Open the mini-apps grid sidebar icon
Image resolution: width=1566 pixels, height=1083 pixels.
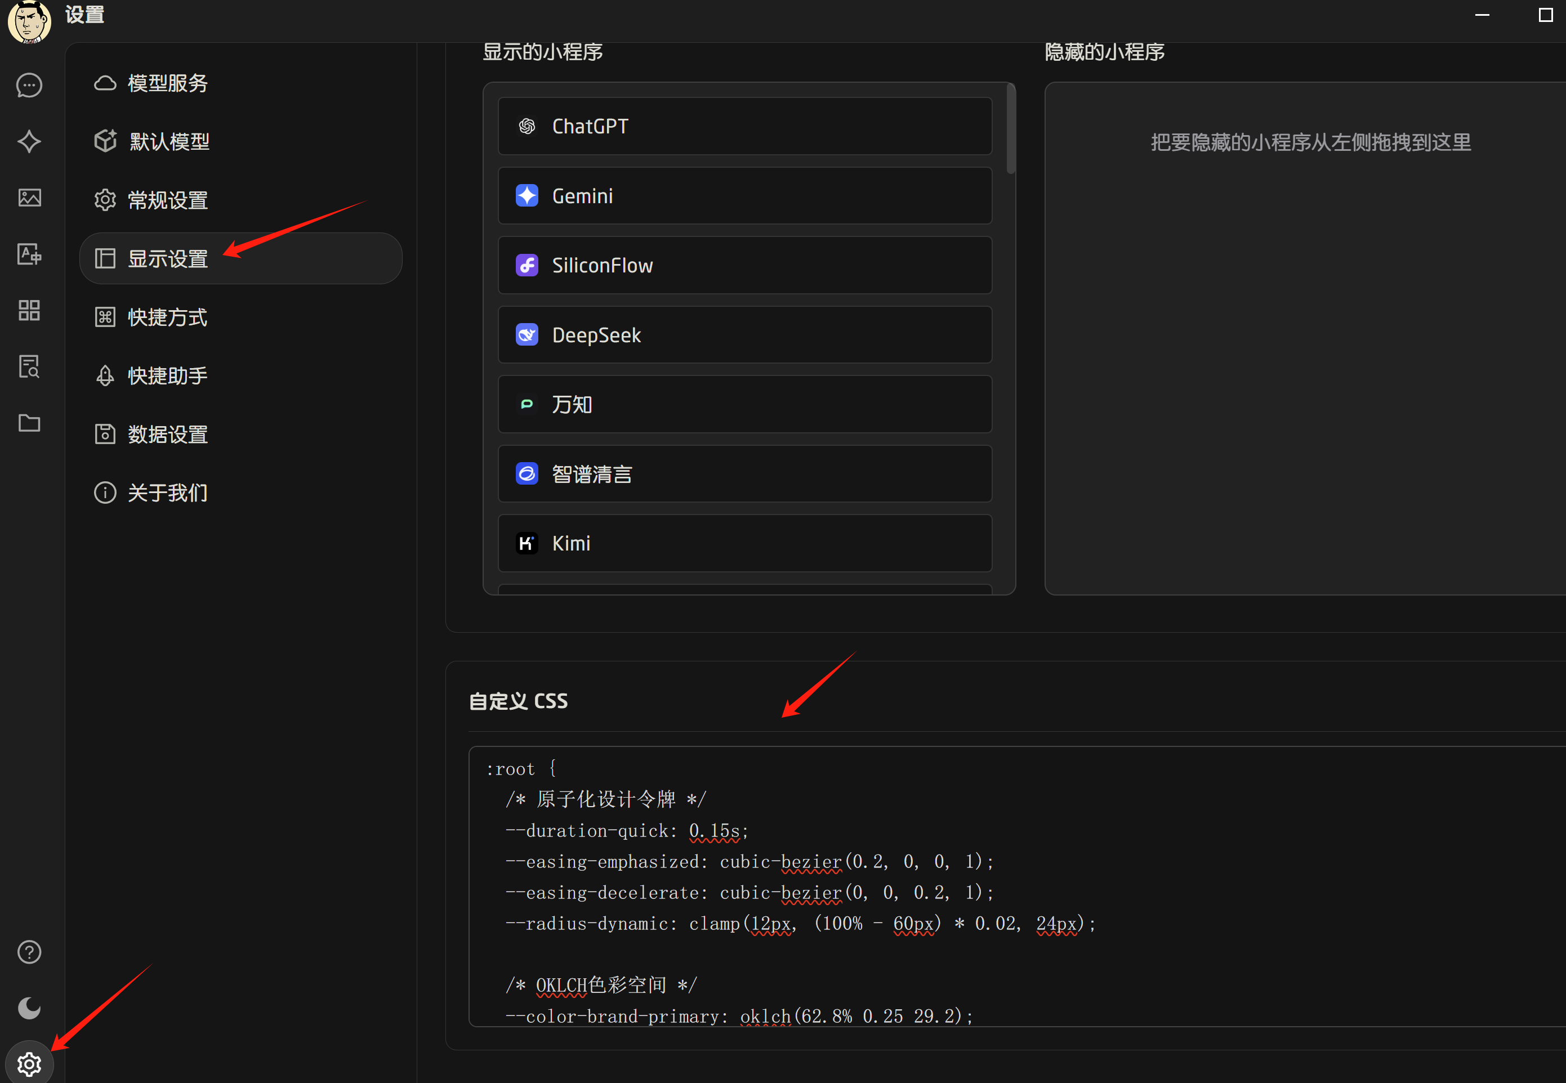coord(29,310)
